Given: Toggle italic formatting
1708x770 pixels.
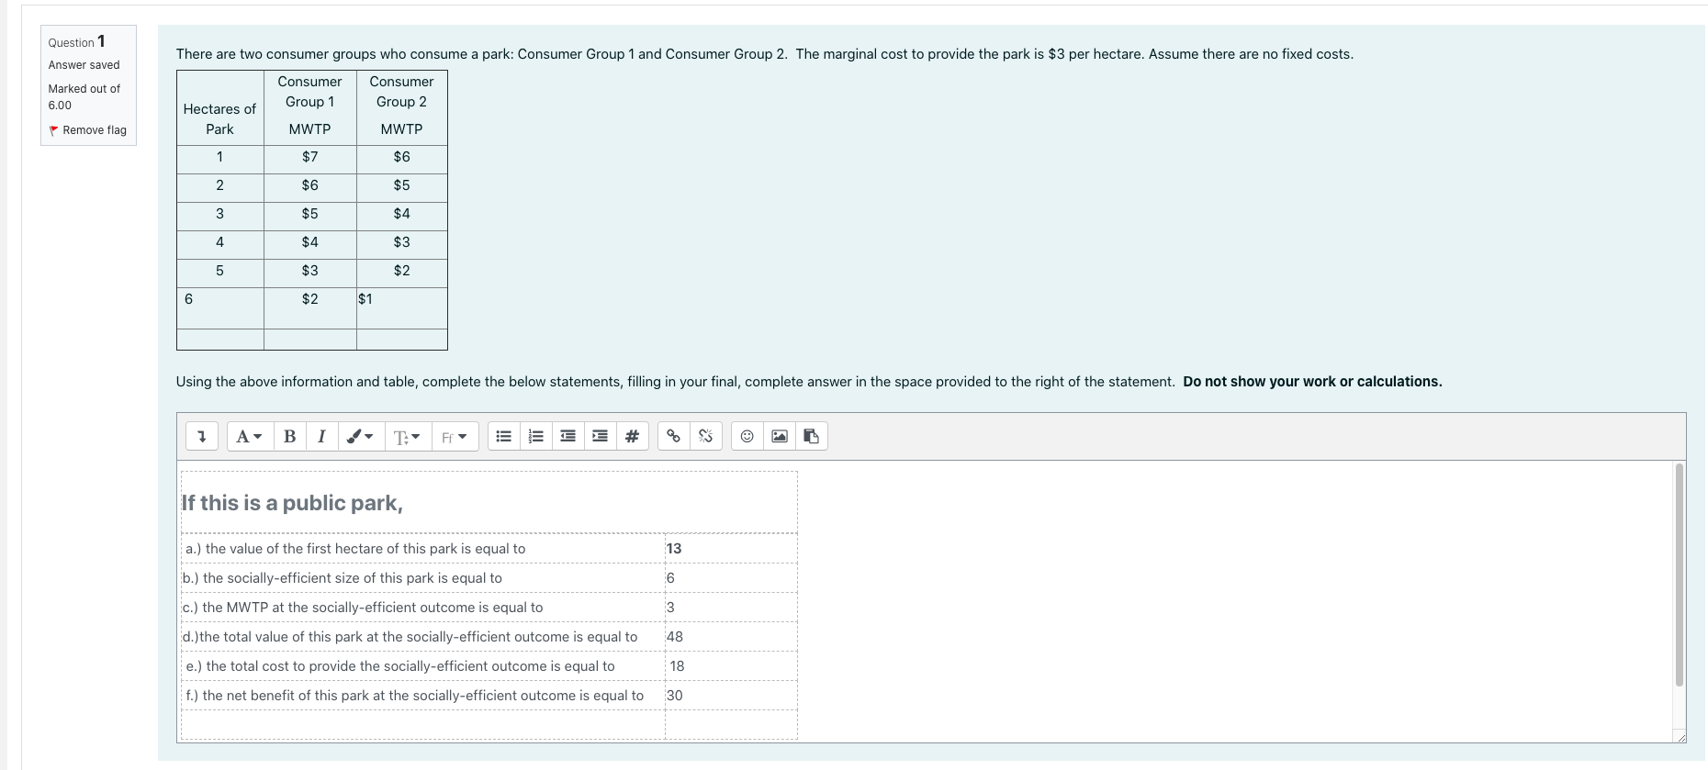Looking at the screenshot, I should click(x=321, y=436).
